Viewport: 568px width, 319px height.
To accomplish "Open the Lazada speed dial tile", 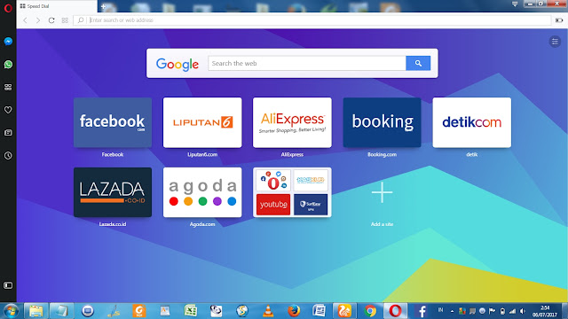I will point(113,192).
